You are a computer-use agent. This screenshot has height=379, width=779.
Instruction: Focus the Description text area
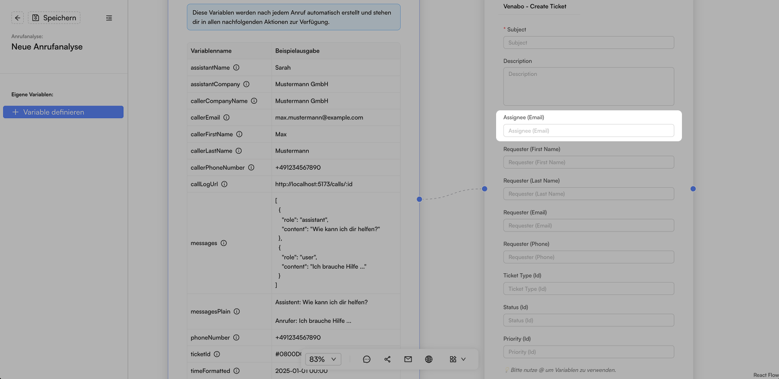[589, 87]
